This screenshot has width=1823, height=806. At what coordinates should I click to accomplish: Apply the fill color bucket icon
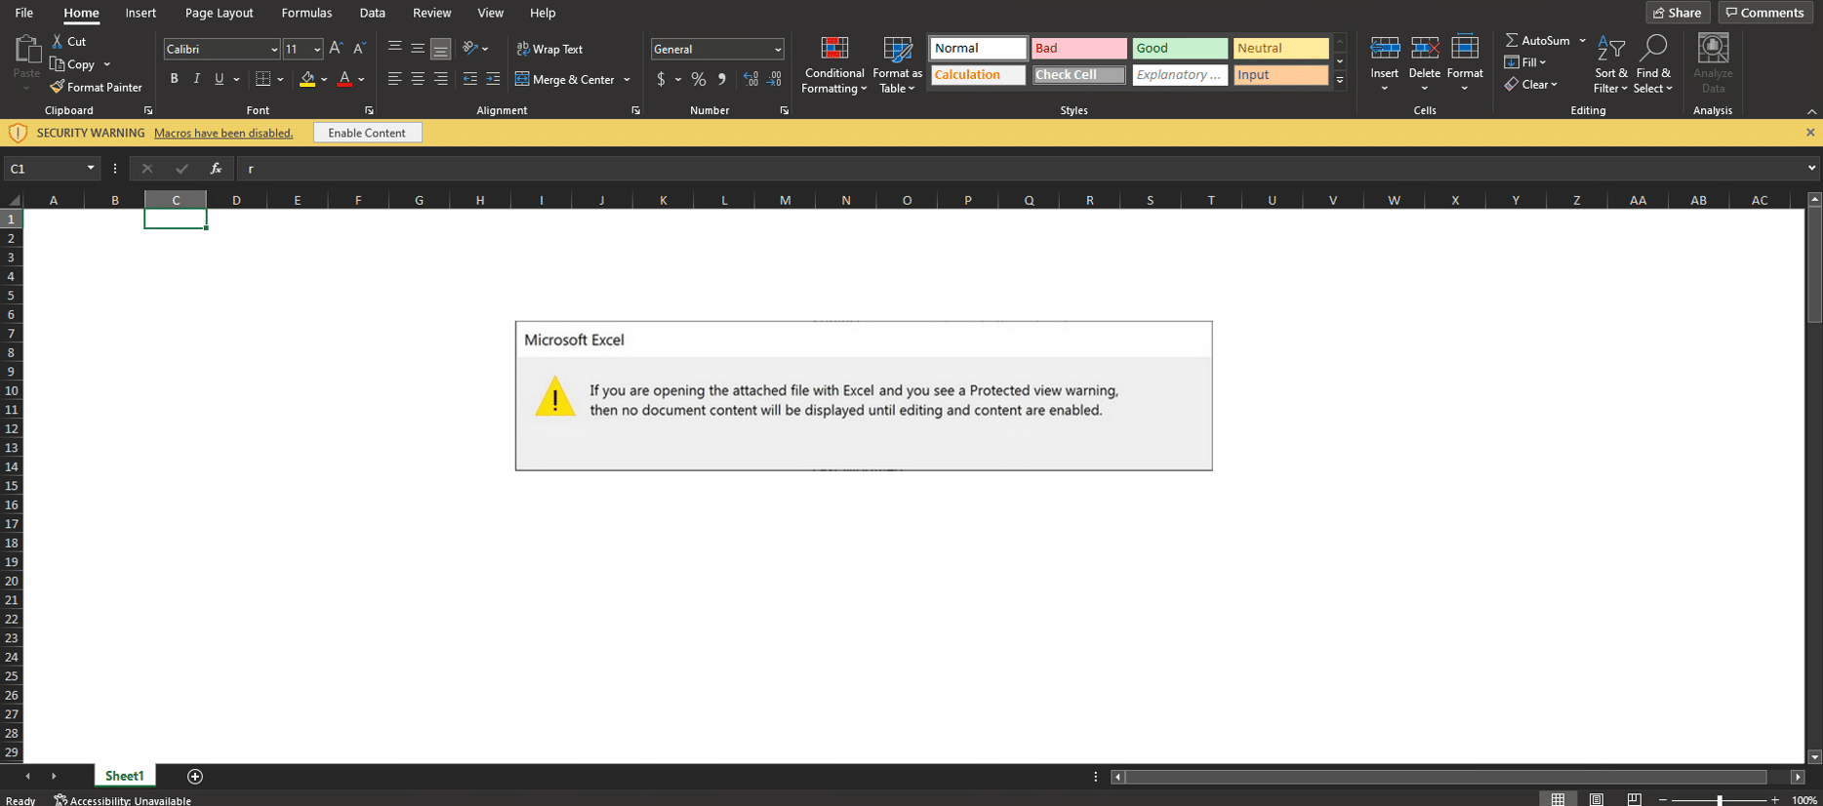pyautogui.click(x=307, y=79)
